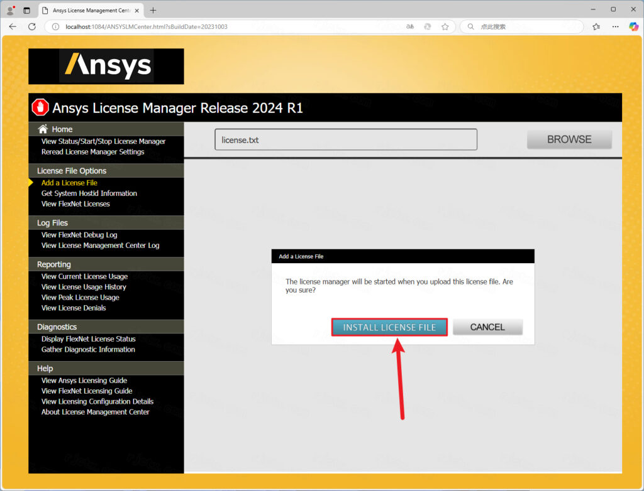Open the browser settings ellipsis menu
Screen dimensions: 644x491
[x=615, y=27]
